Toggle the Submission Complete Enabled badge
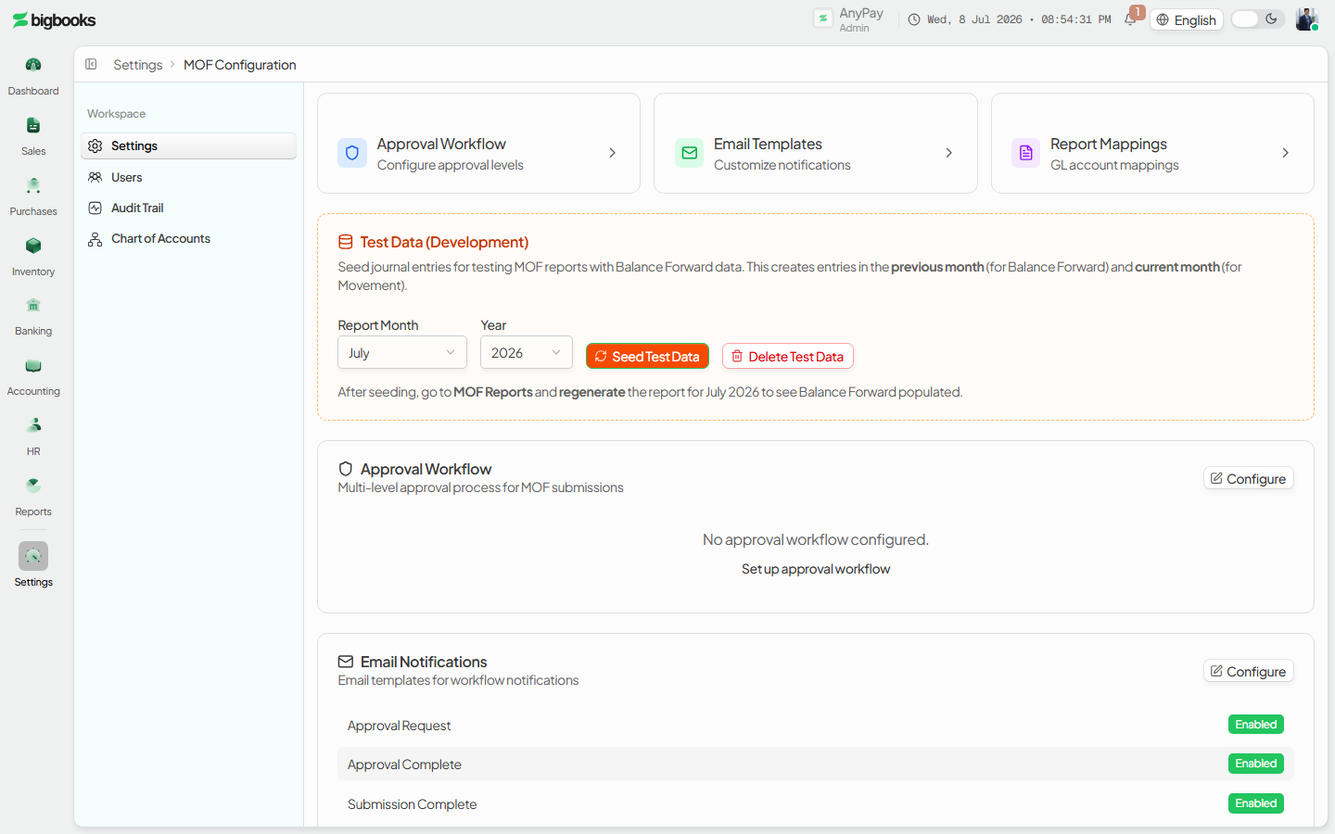1335x834 pixels. [x=1256, y=803]
